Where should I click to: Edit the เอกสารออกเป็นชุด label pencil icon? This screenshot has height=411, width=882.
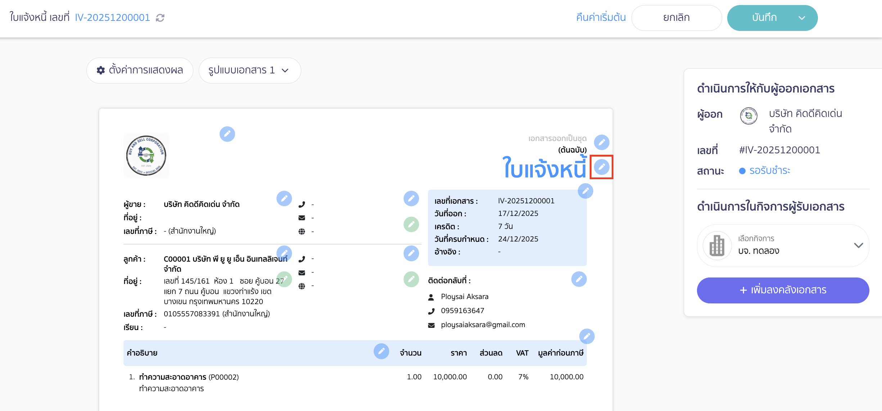602,142
